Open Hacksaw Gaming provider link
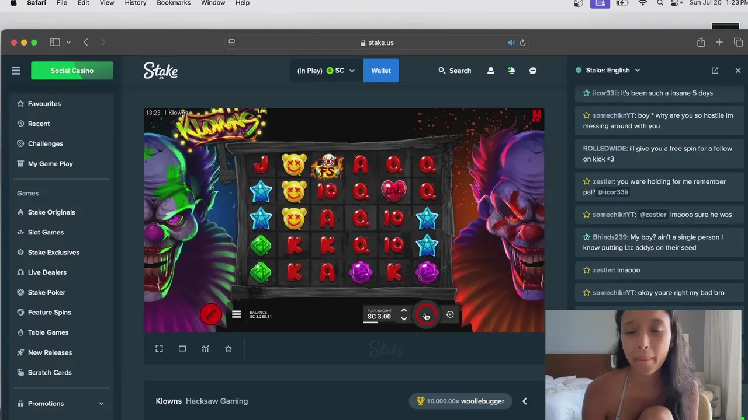 click(x=217, y=401)
